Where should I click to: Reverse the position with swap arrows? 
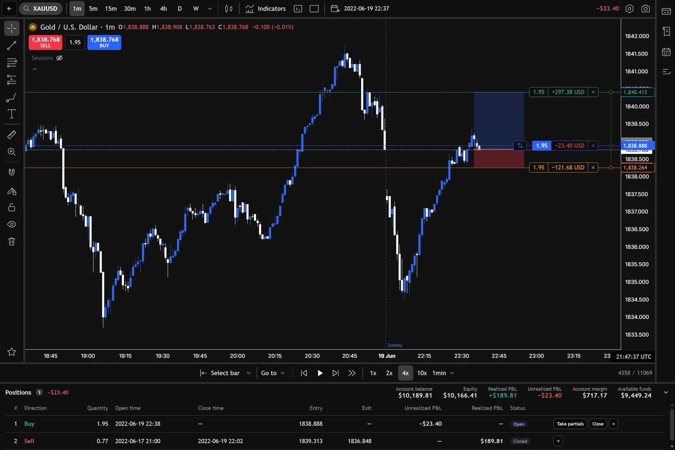pos(520,146)
